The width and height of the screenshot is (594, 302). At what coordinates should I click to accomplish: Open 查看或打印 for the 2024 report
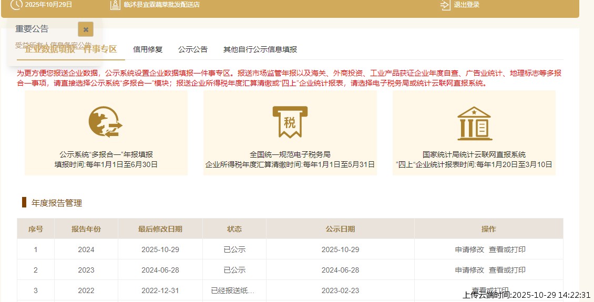pos(507,249)
